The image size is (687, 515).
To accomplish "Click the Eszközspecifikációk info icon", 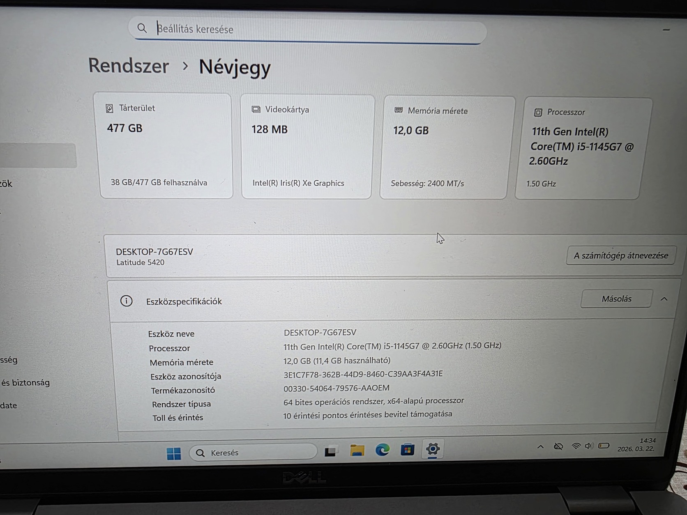I will click(x=127, y=301).
